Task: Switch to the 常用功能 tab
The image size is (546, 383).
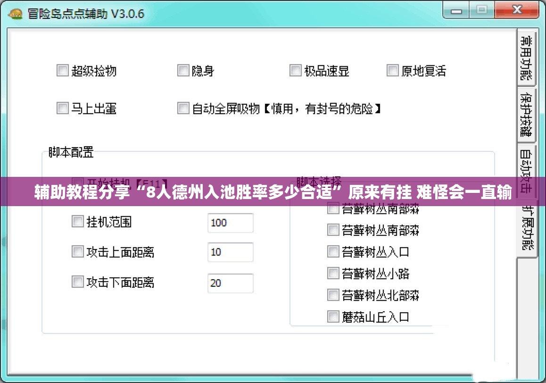Action: [526, 58]
